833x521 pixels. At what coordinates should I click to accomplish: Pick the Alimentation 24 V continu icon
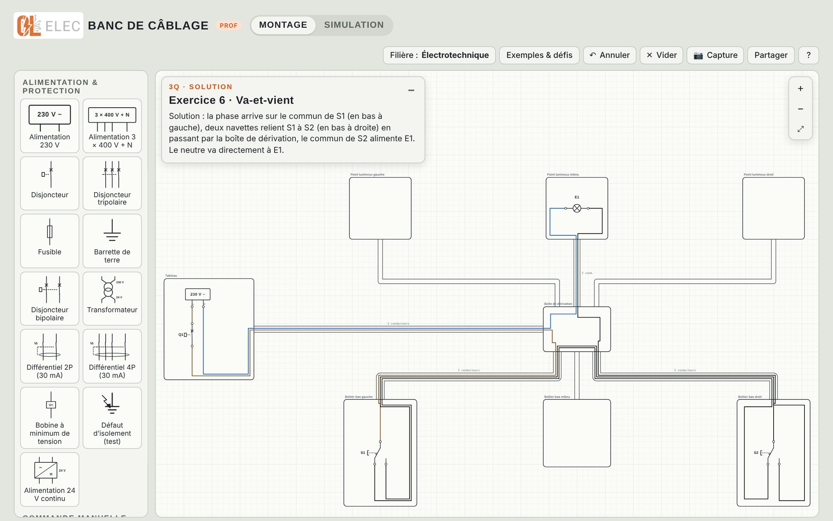[50, 480]
